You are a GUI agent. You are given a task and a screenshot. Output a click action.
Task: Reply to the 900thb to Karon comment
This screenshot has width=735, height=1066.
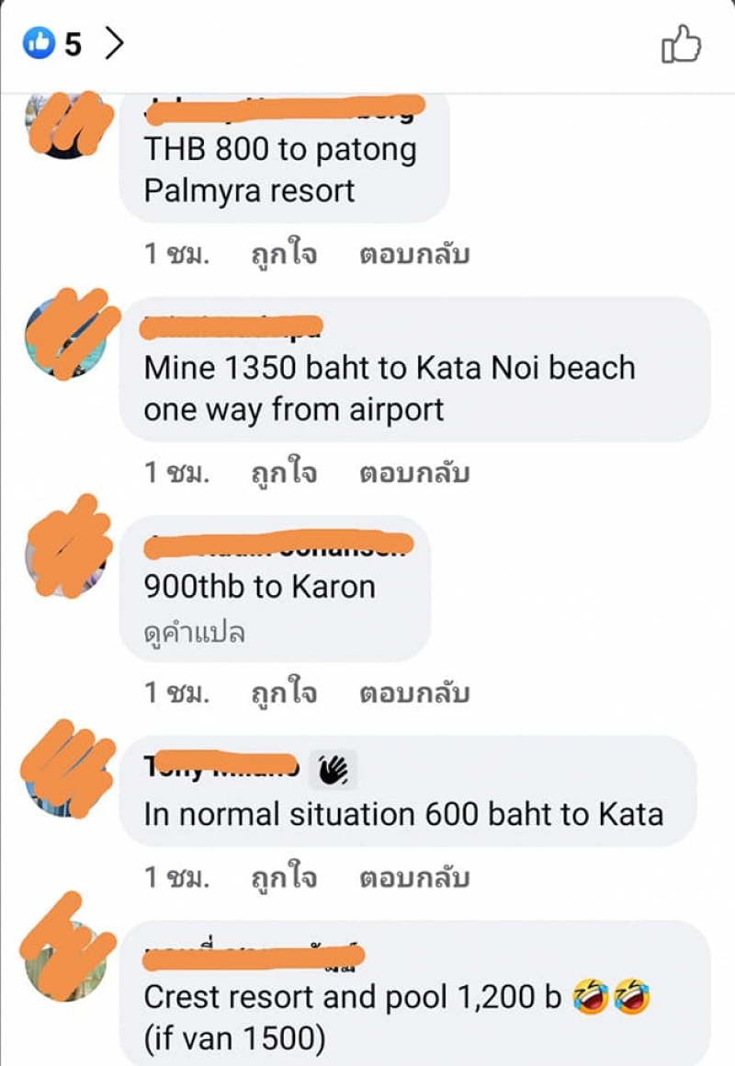click(414, 692)
